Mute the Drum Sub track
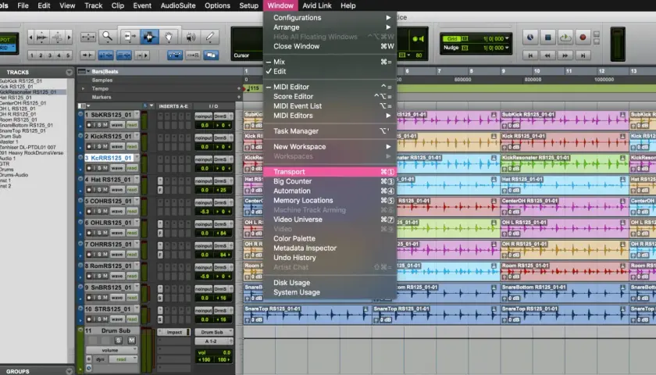 (131, 341)
